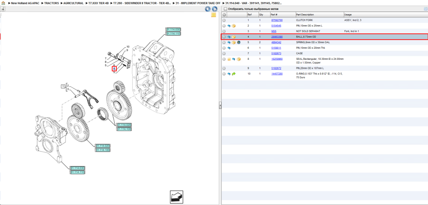This screenshot has height=205, width=428.
Task: Open the 31.114.040 - VAR breadcrumb
Action: coord(253,3)
